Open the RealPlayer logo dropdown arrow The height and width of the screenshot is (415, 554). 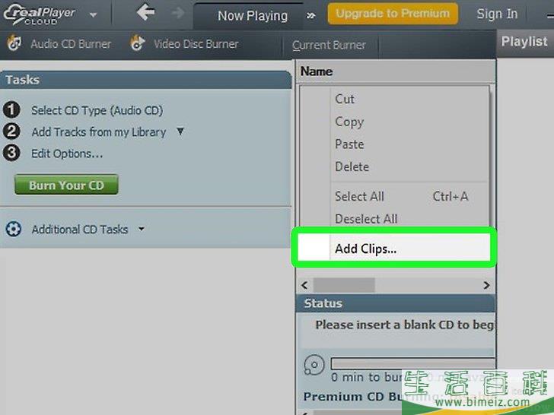click(x=94, y=15)
